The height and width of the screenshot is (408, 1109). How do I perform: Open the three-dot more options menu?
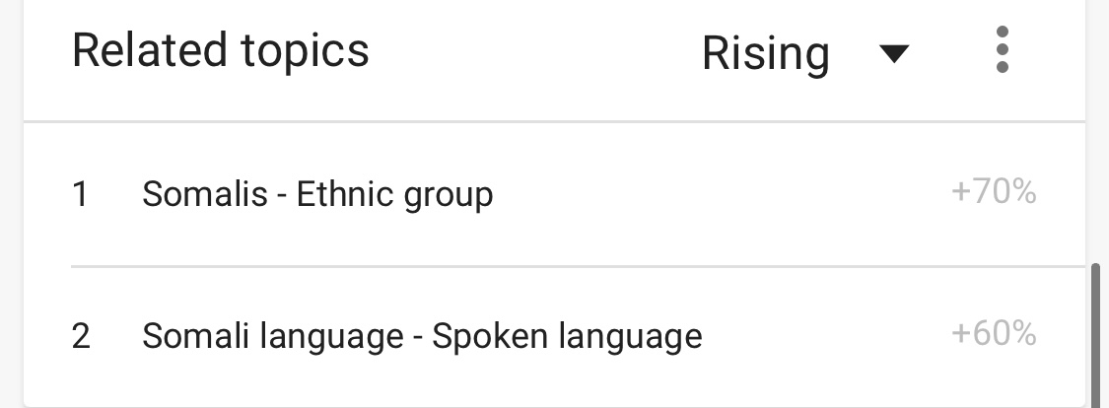point(1002,50)
